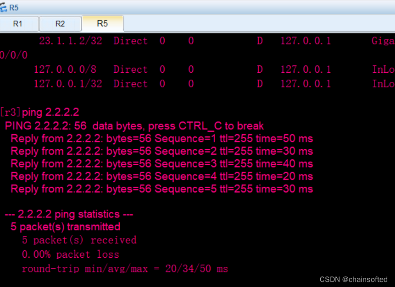395x287 pixels.
Task: Click Direct protocol in the 23.1.1.2/32 row
Action: coord(130,41)
